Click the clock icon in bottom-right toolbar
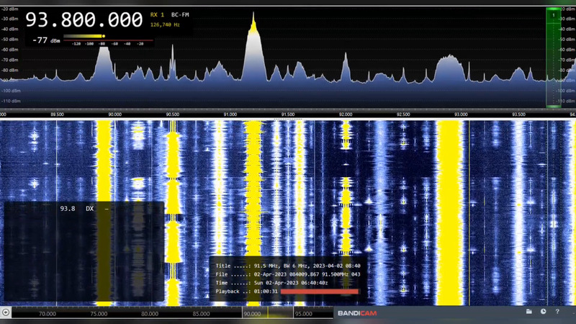Image resolution: width=576 pixels, height=324 pixels. [544, 312]
